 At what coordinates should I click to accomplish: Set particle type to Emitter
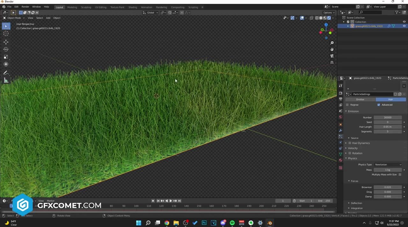click(x=360, y=100)
